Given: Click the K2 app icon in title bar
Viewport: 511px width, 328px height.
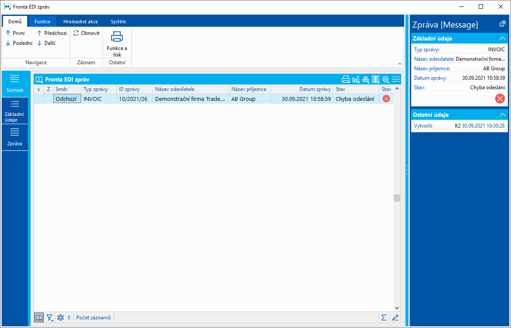Looking at the screenshot, I should [x=7, y=6].
